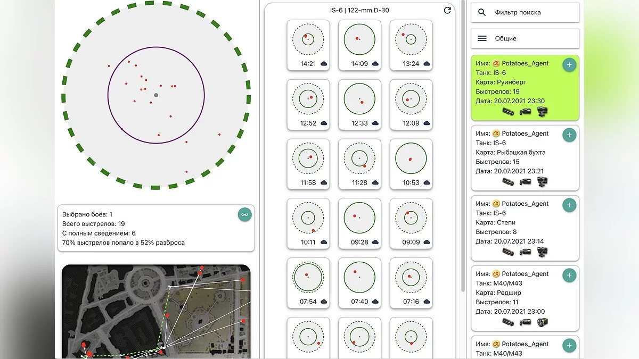Click the plus button on Степи battle
This screenshot has width=639, height=359.
click(569, 205)
